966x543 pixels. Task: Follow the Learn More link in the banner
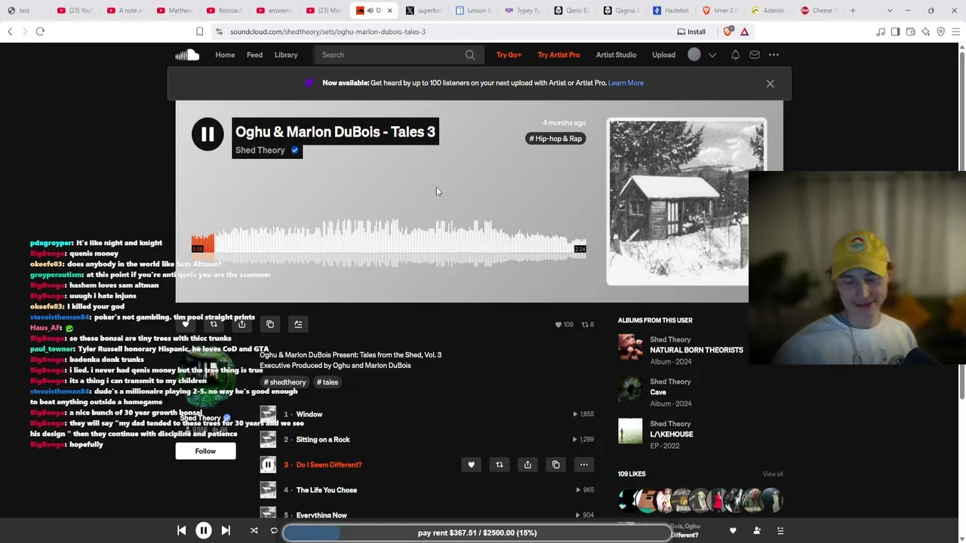(x=626, y=83)
